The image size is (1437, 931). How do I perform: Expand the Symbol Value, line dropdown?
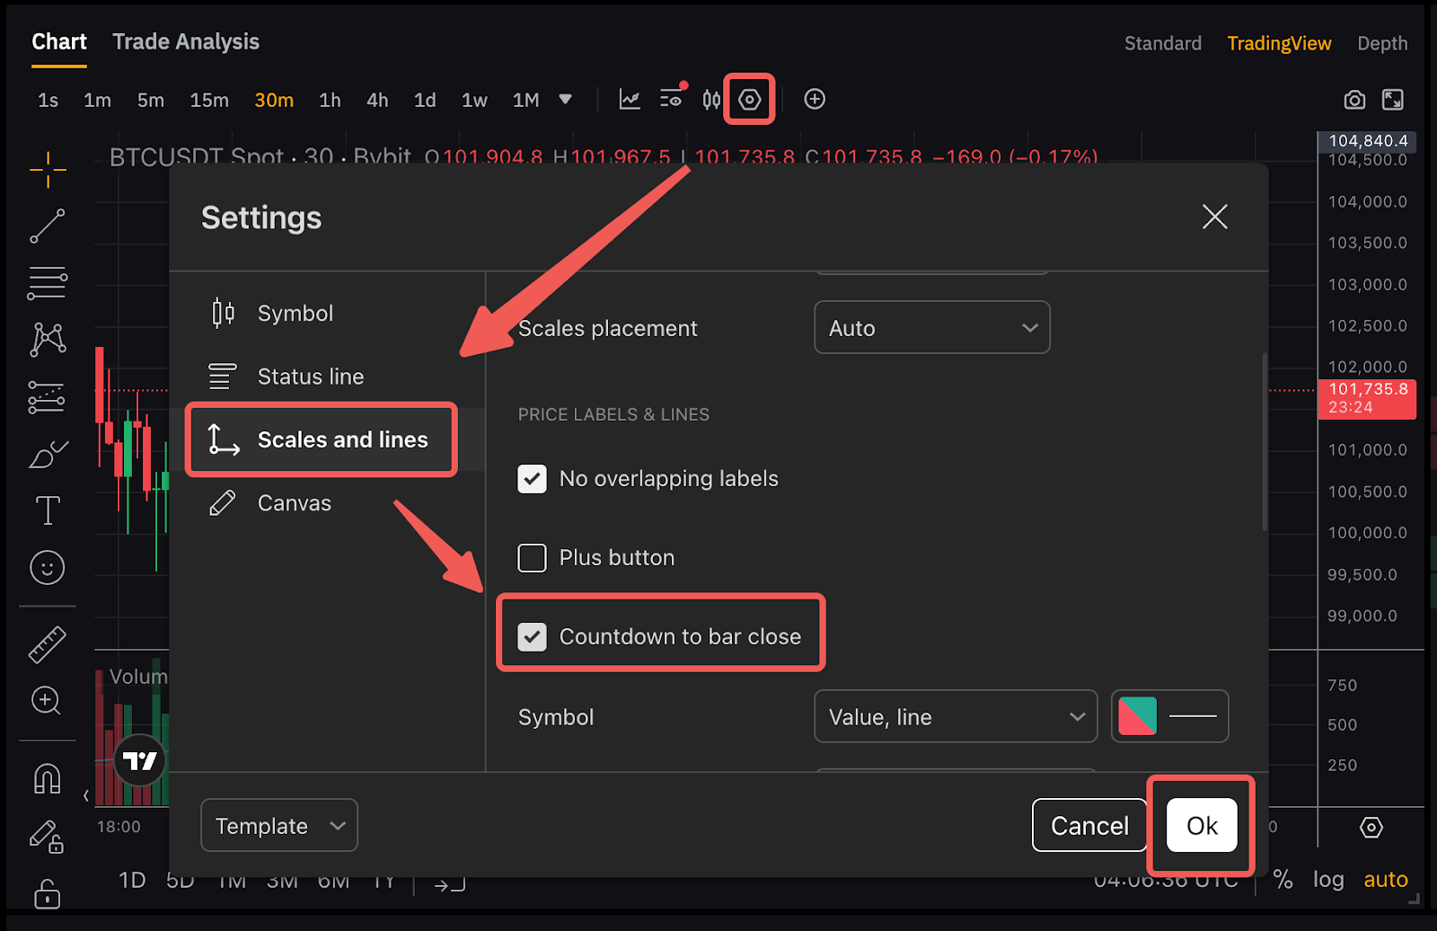[x=955, y=717]
